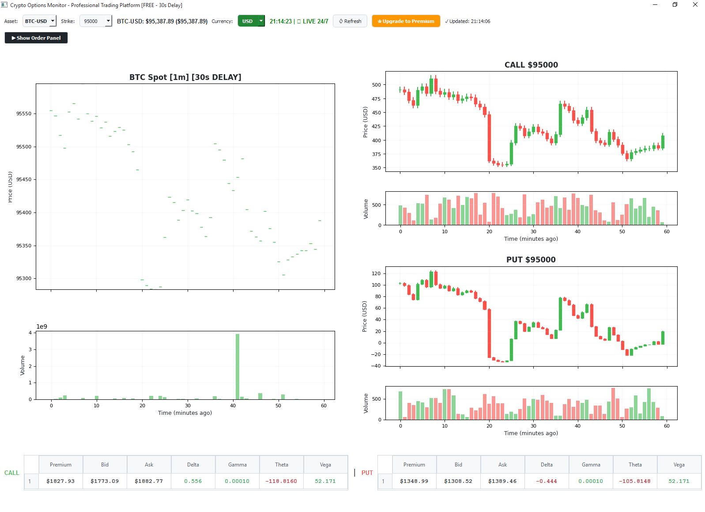
Task: Click the green USD currency badge
Action: tap(248, 21)
